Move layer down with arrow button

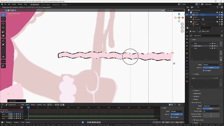point(221,54)
